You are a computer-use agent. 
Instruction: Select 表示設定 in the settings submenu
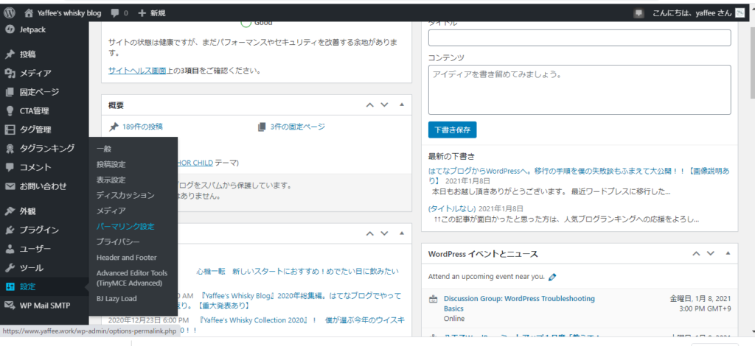[111, 180]
